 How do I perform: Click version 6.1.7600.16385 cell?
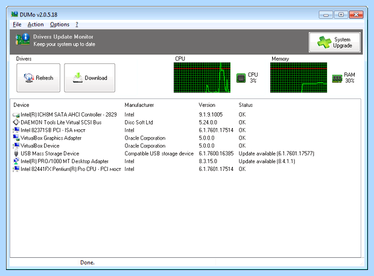[216, 153]
